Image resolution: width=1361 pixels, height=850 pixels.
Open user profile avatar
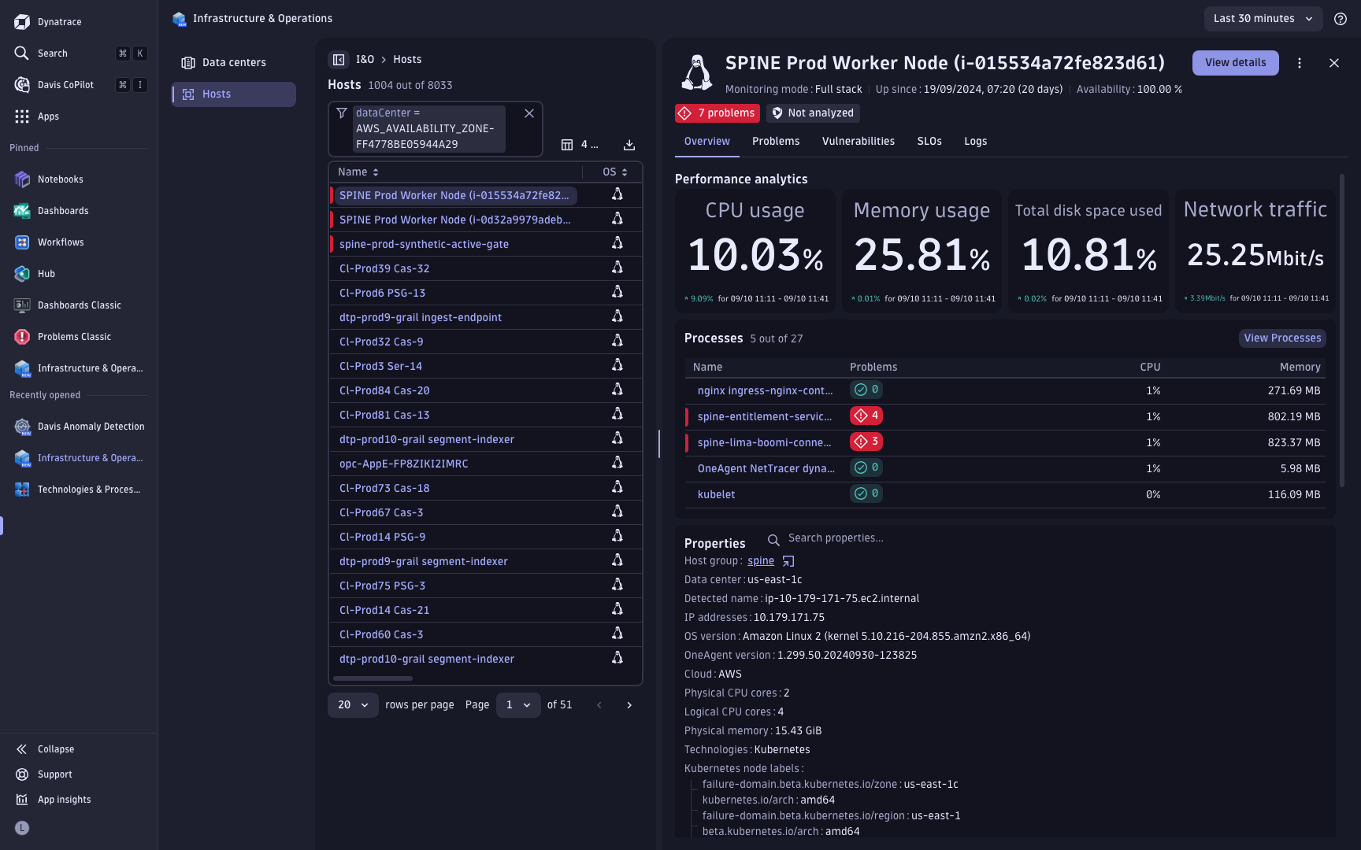[x=22, y=828]
